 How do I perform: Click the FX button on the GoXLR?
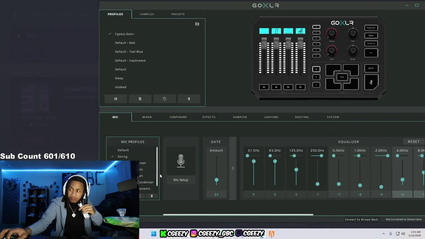click(x=371, y=53)
